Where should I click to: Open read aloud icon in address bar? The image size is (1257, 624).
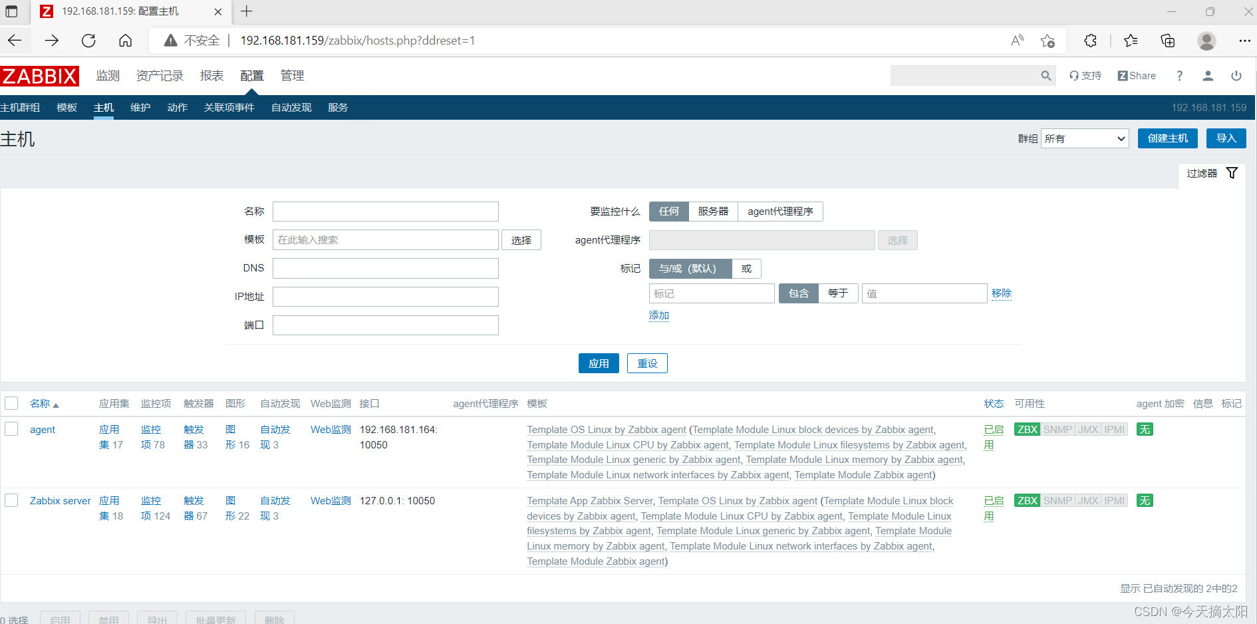(x=1017, y=41)
